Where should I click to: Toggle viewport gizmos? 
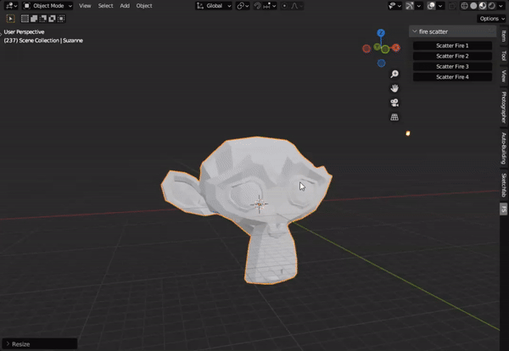(x=410, y=6)
